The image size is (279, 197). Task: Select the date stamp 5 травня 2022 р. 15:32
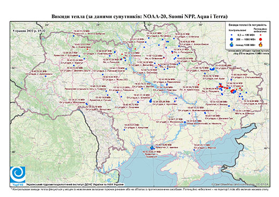click(29, 31)
